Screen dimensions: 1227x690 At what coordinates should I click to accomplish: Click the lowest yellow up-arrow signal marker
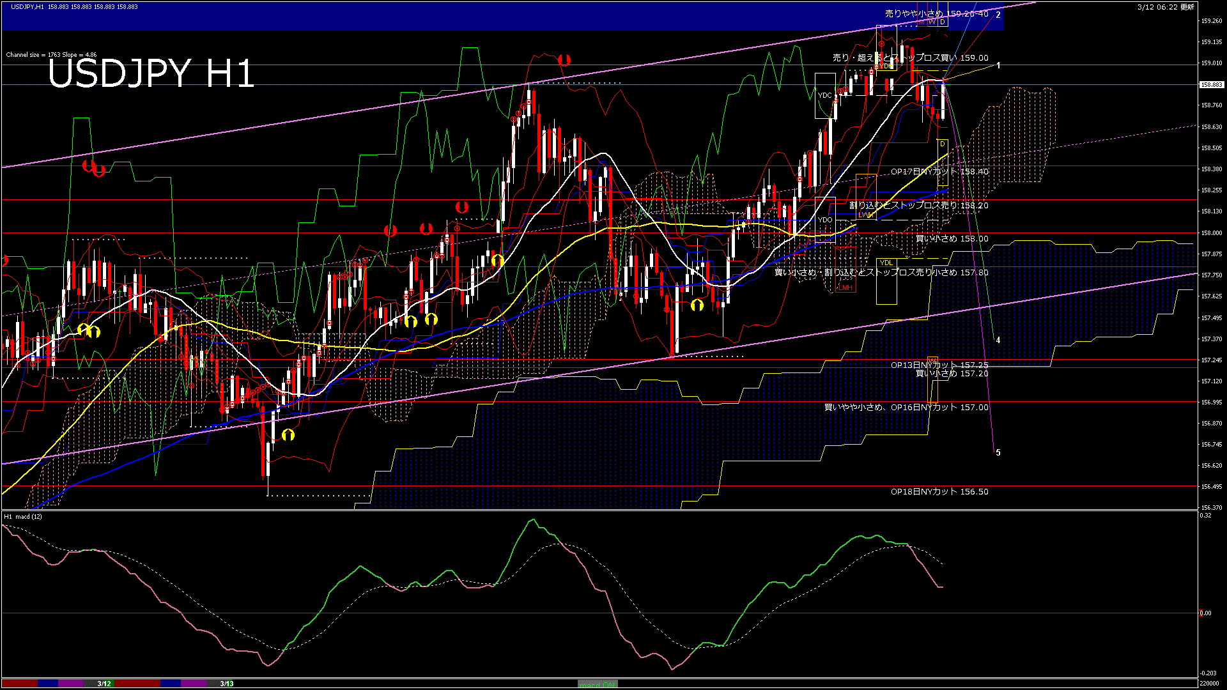(x=288, y=435)
